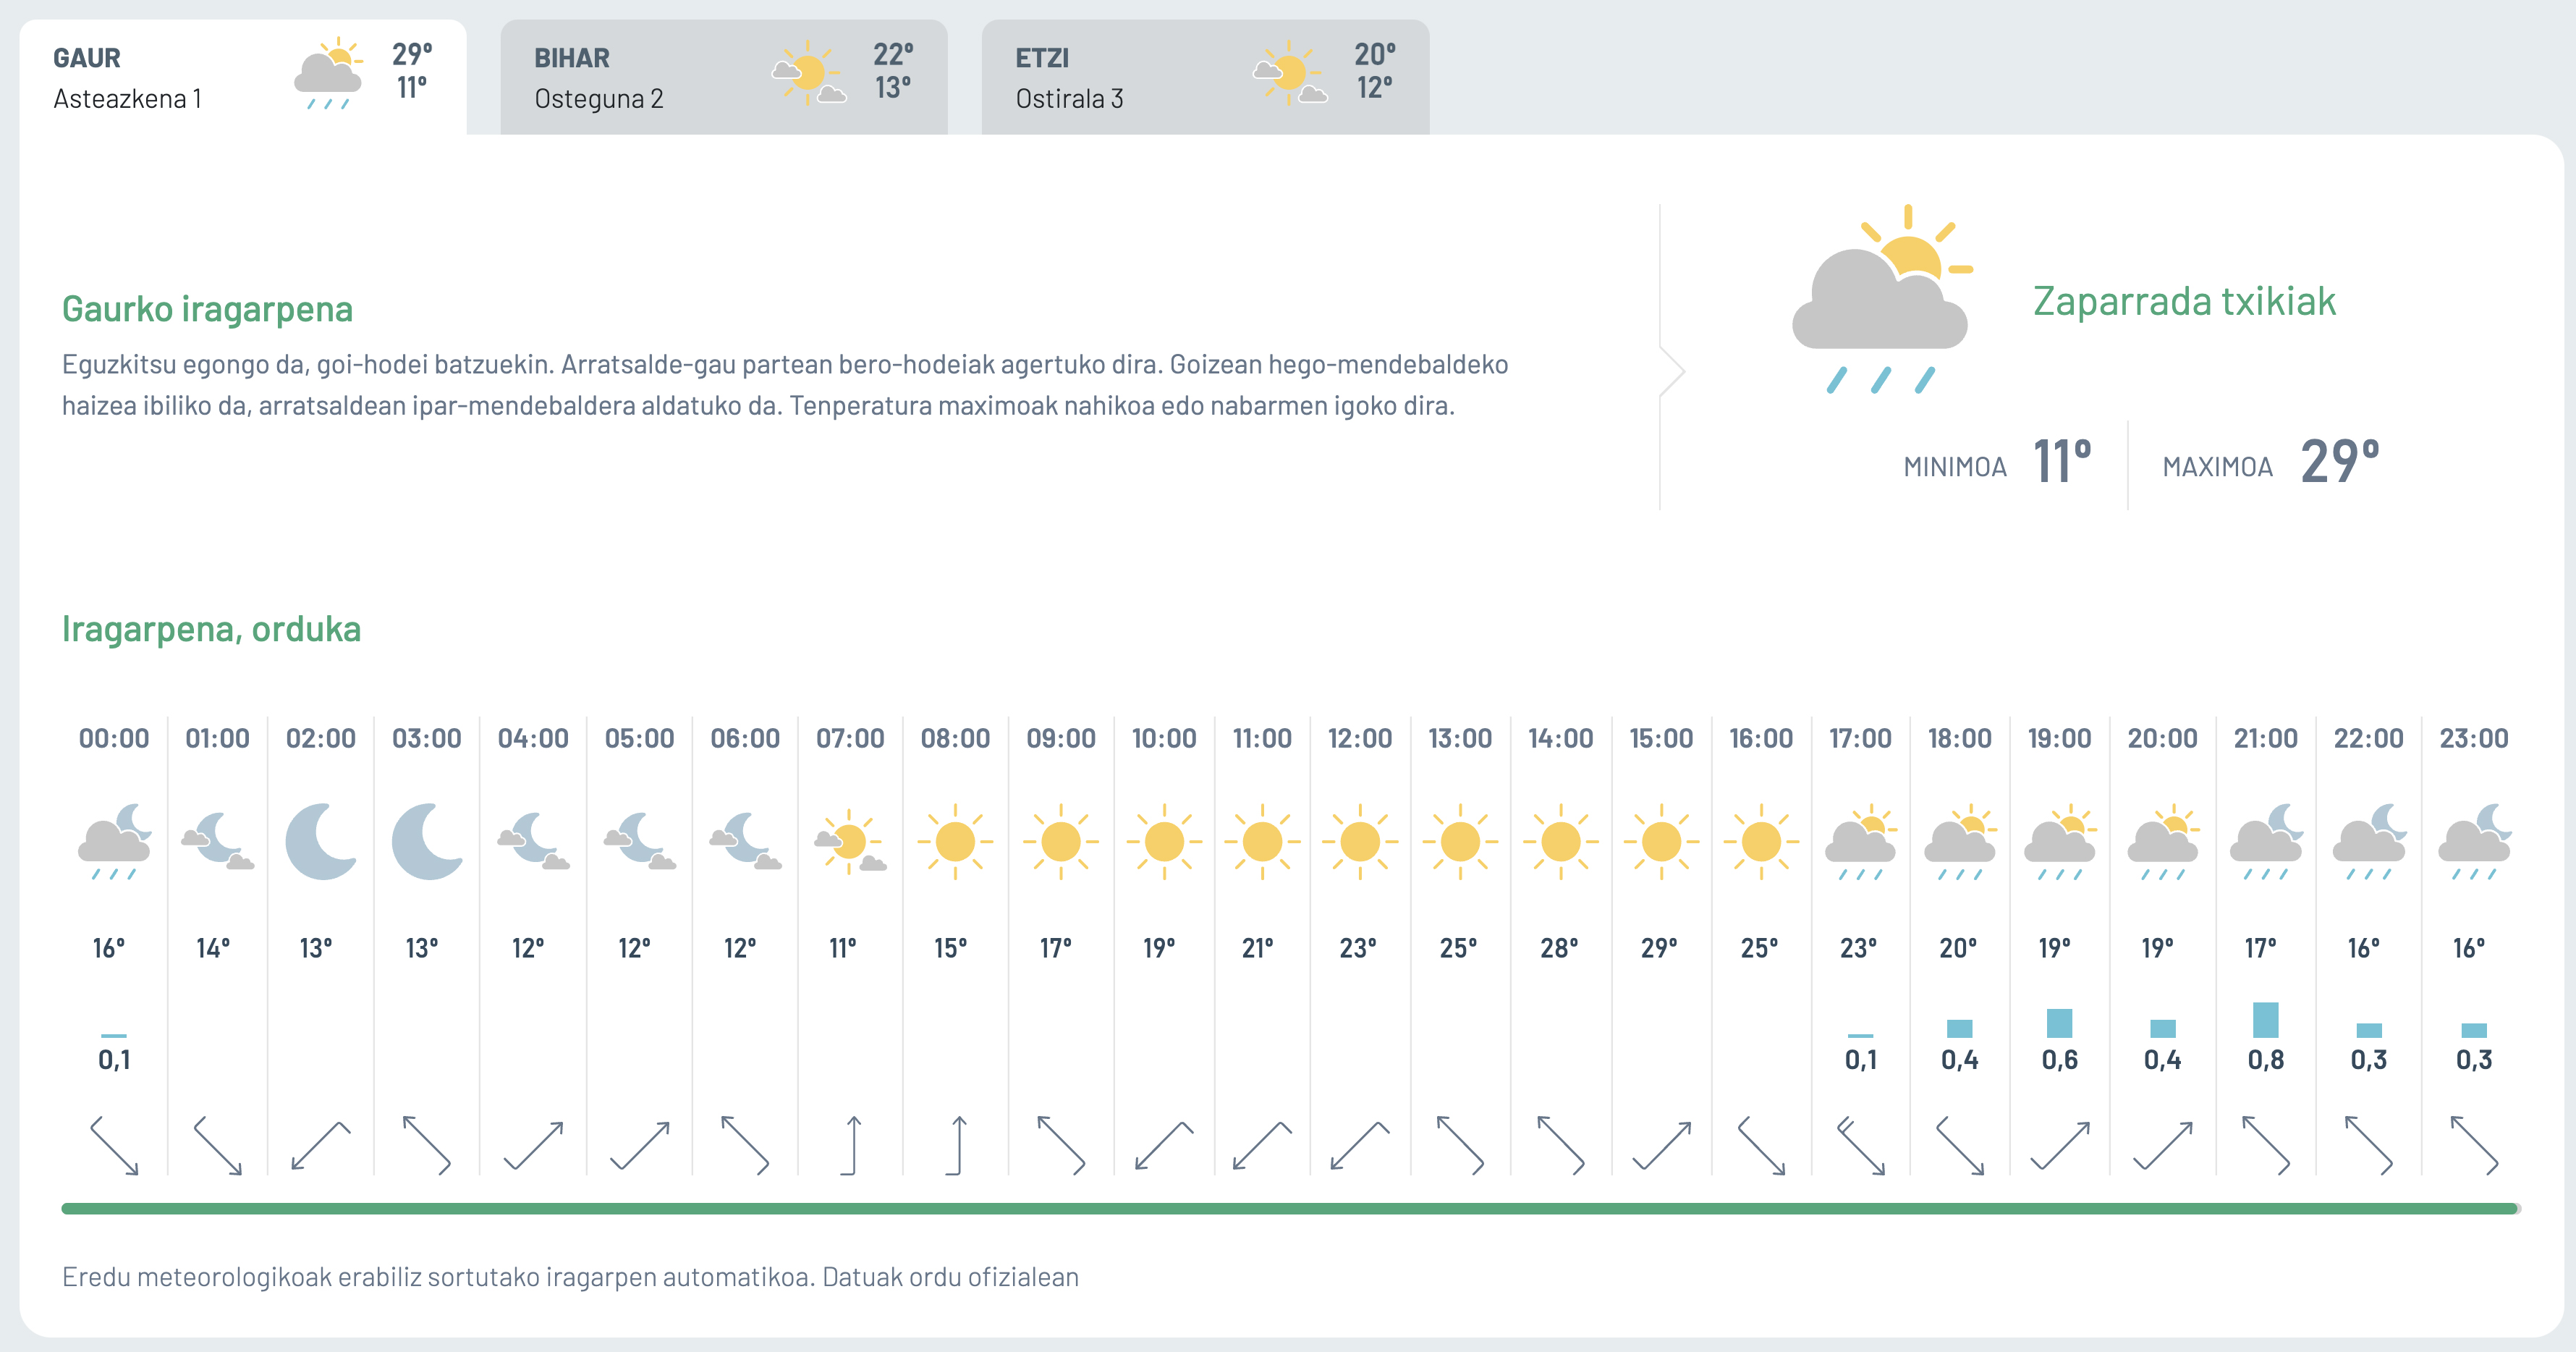Screen dimensions: 2576x1352
Task: Open the GAUR Asteazkena 1 tab
Action: click(x=243, y=77)
